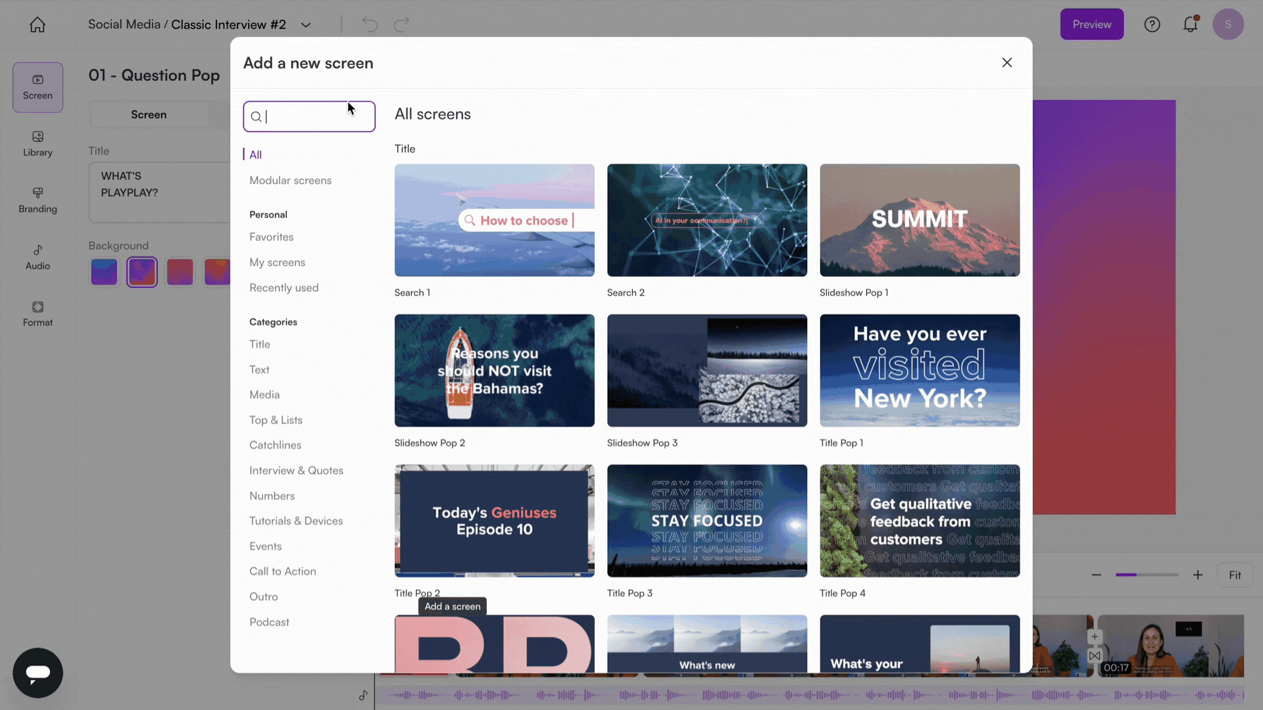Open the Format sidebar panel

37,314
